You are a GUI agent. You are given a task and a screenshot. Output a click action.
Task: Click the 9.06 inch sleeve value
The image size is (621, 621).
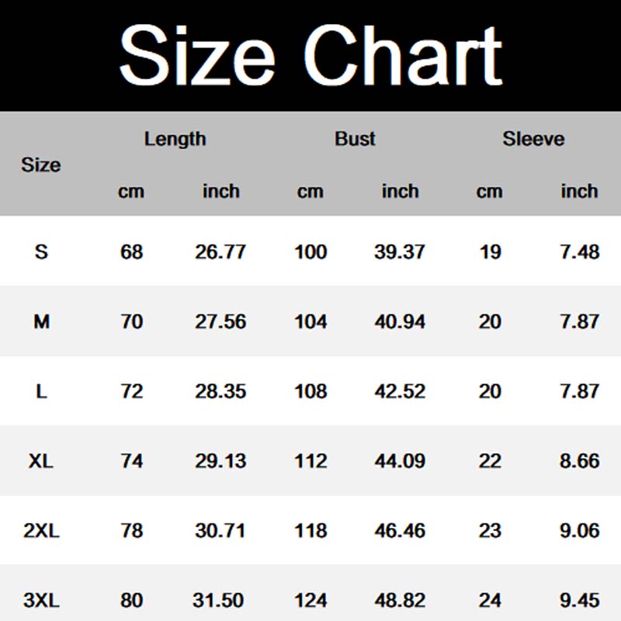(579, 531)
